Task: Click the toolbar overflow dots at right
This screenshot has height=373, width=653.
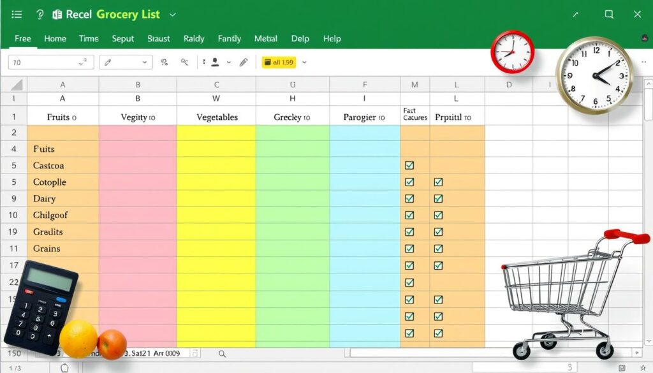Action: 644,62
